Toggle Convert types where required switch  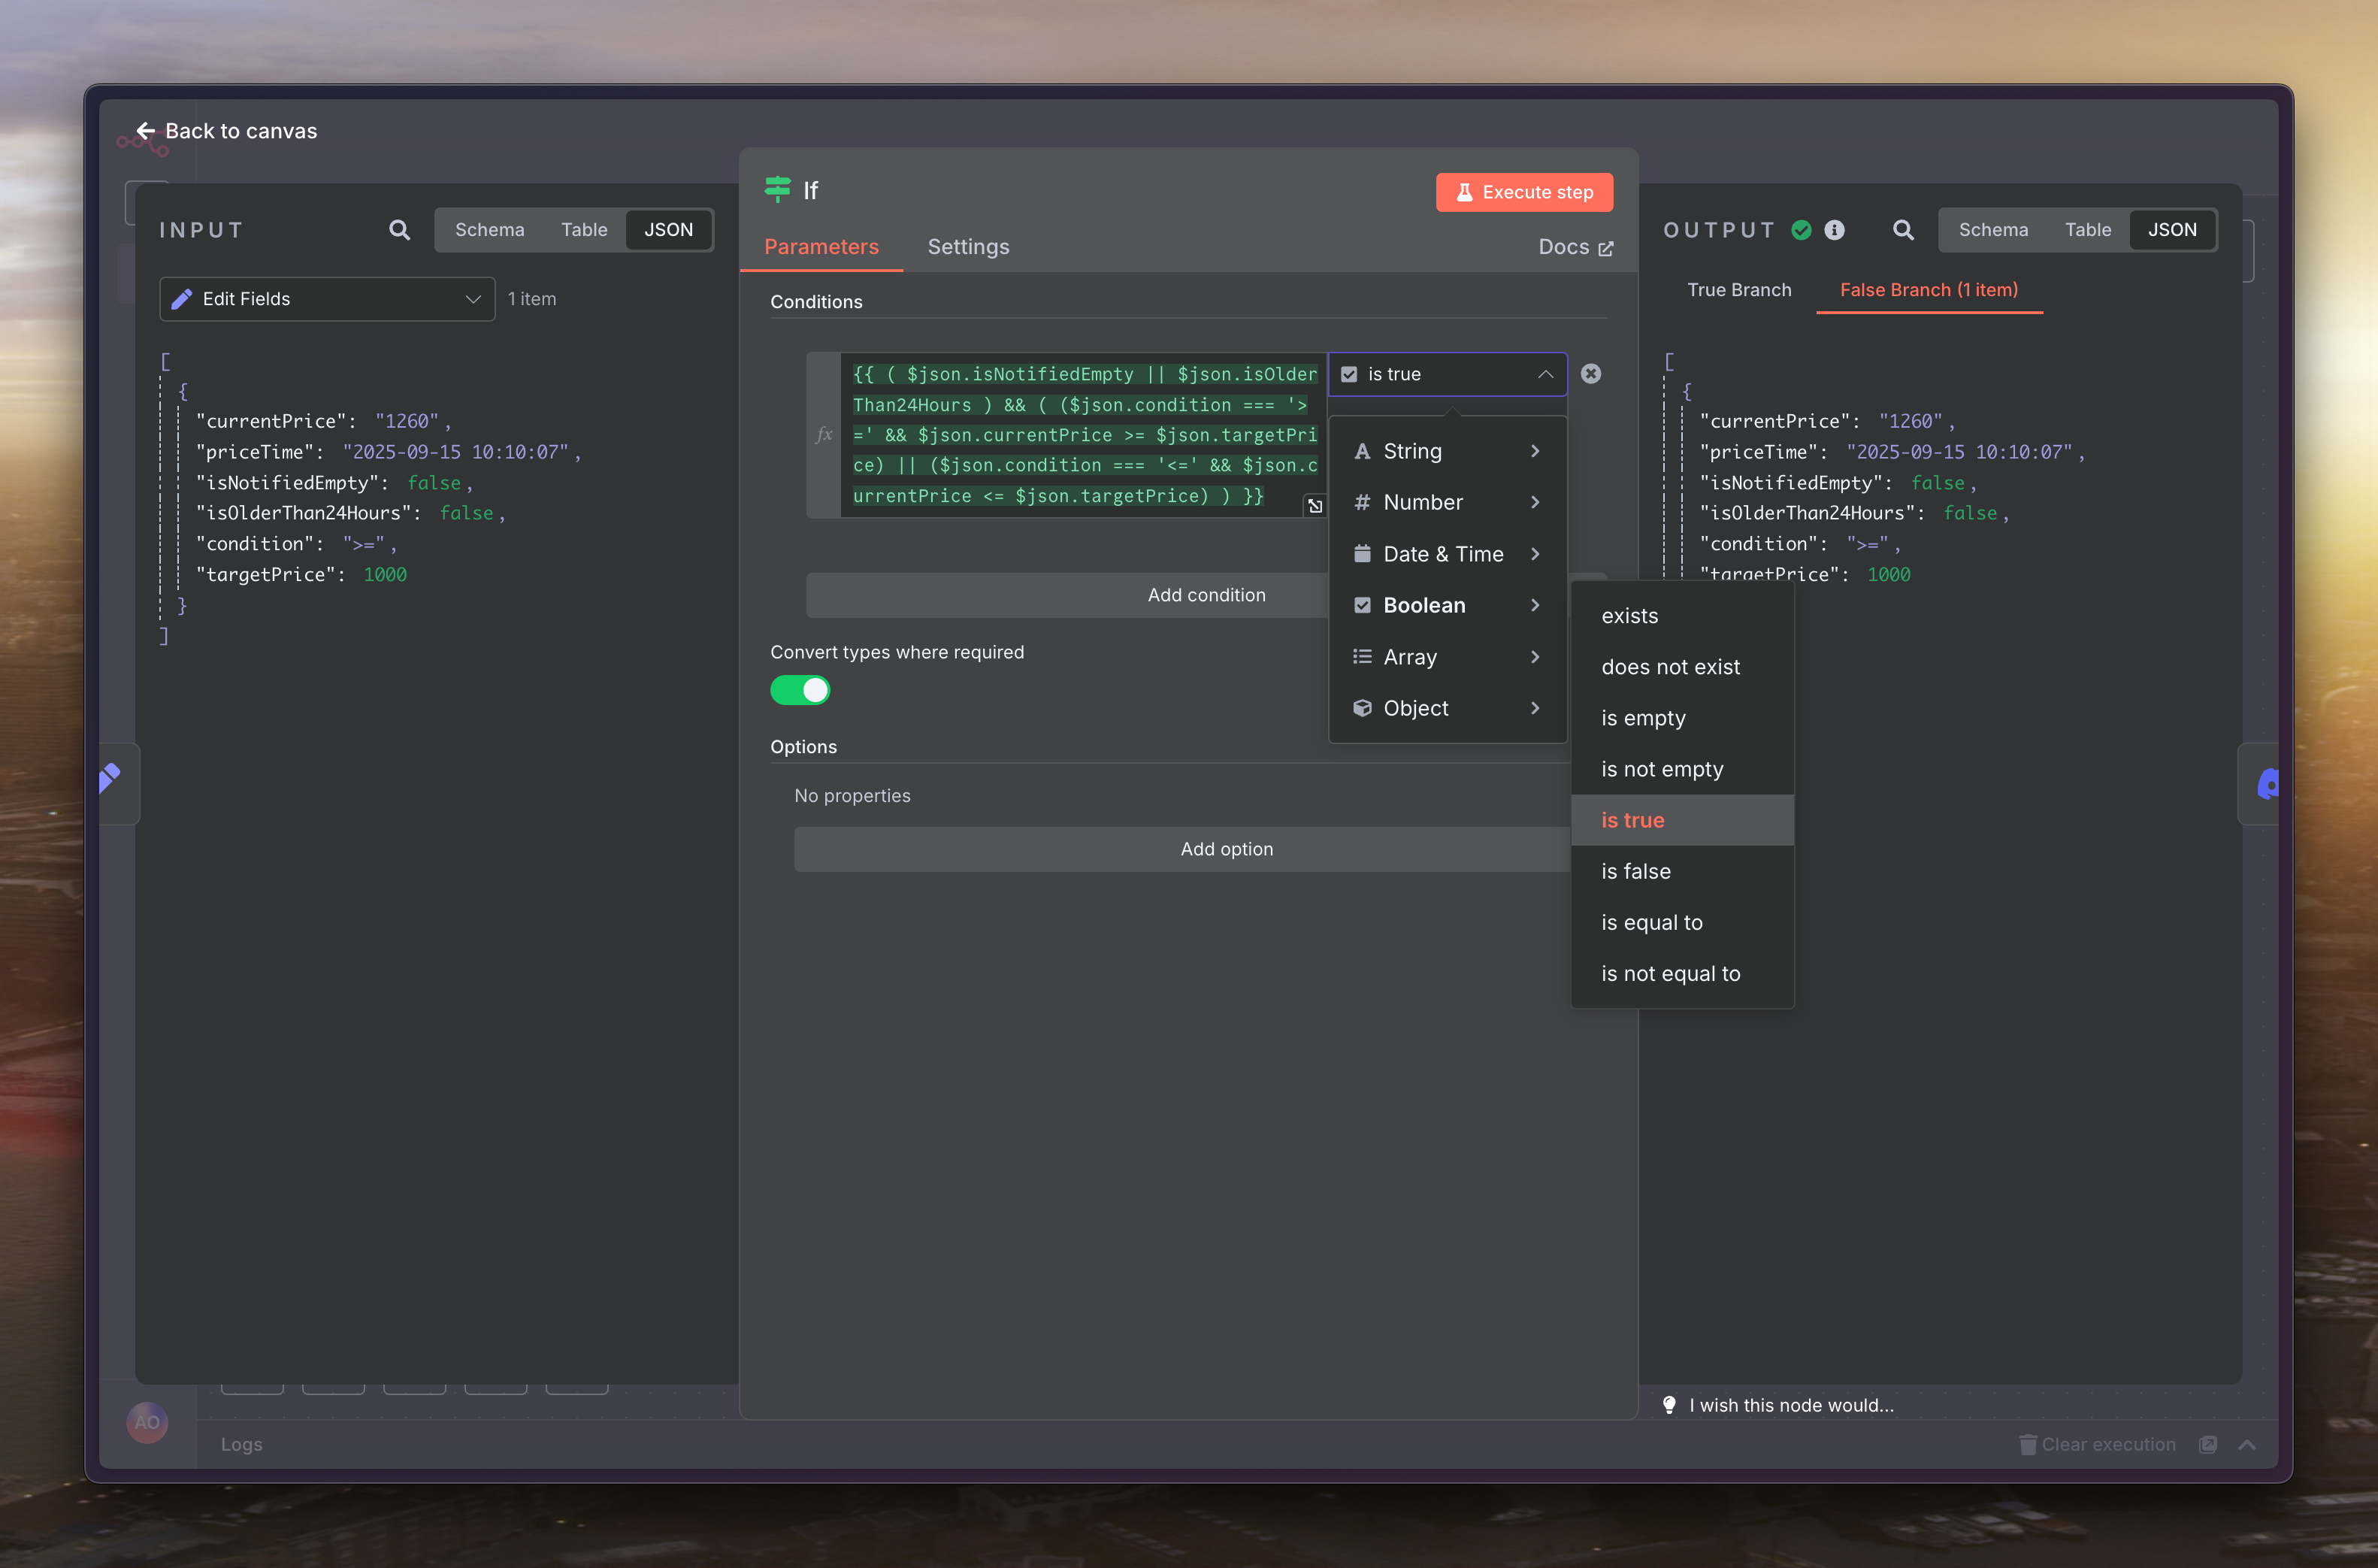tap(800, 690)
